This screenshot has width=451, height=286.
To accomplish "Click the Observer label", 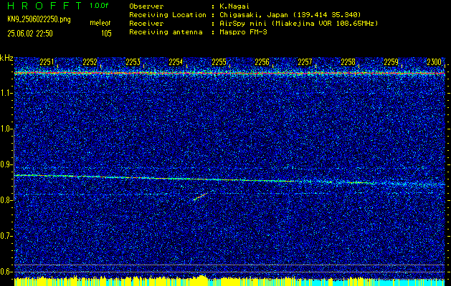I will tap(146, 6).
